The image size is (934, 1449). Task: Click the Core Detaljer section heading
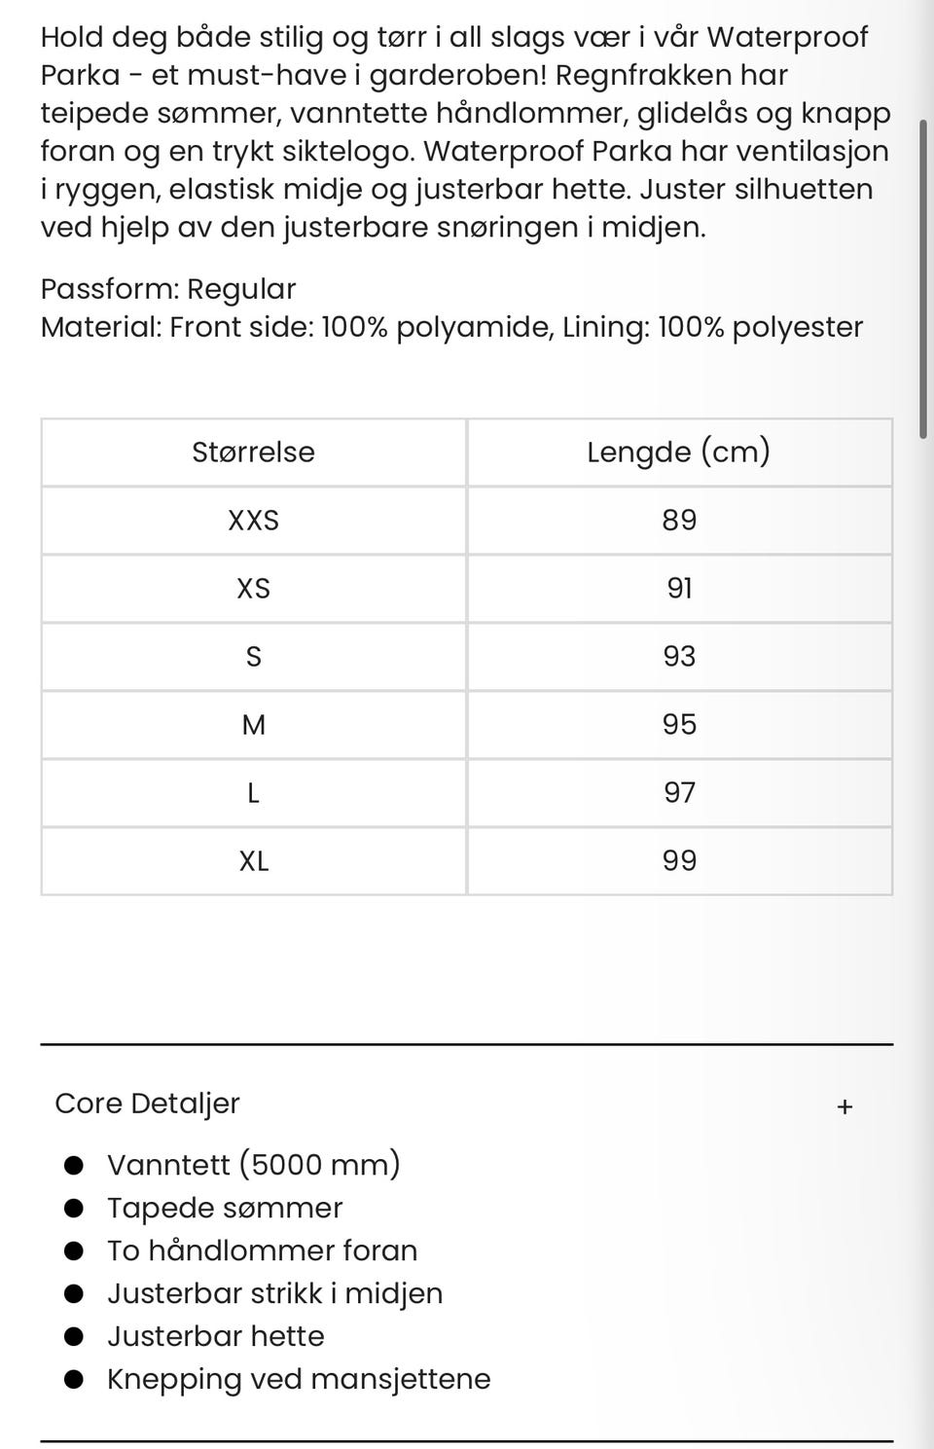point(147,1104)
